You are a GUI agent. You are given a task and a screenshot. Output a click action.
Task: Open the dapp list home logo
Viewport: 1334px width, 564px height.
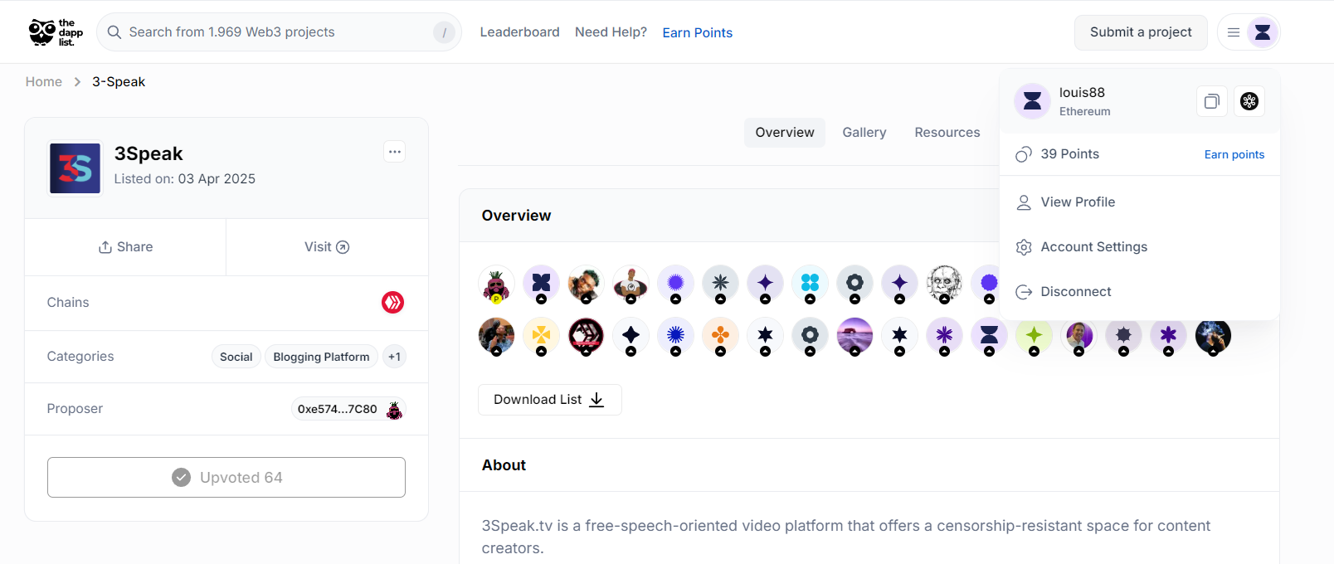tap(56, 32)
